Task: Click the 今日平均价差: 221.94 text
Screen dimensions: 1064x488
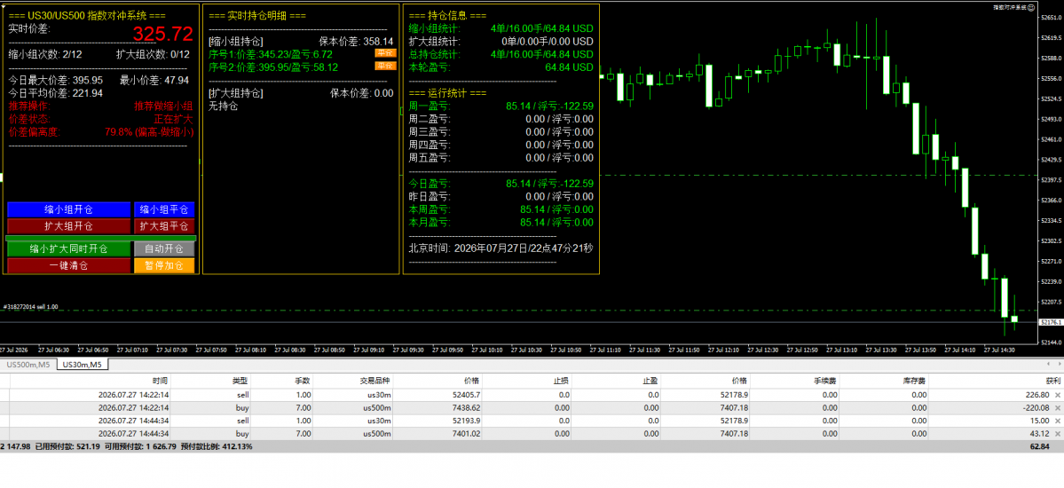Action: (56, 93)
